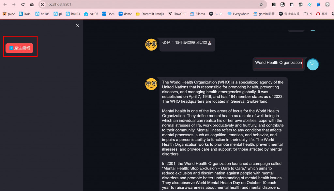
Task: Click the assistant avatar beside WHO answer
Action: (151, 84)
